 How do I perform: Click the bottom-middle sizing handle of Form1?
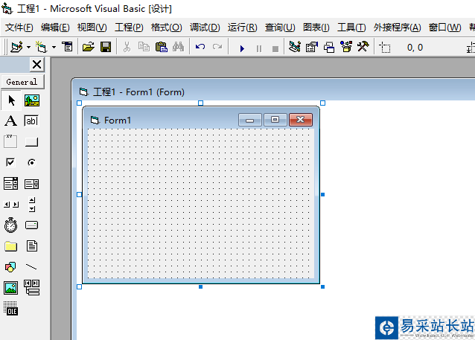point(200,286)
